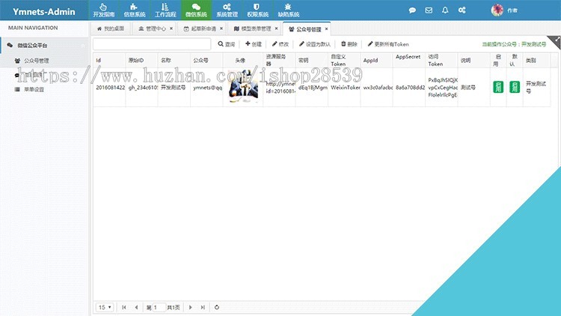
Task: Switch to the 我的桌面 tab
Action: [110, 28]
